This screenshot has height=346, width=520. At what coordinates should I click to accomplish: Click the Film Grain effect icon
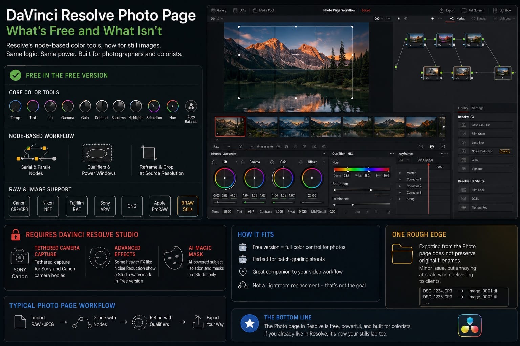point(463,134)
